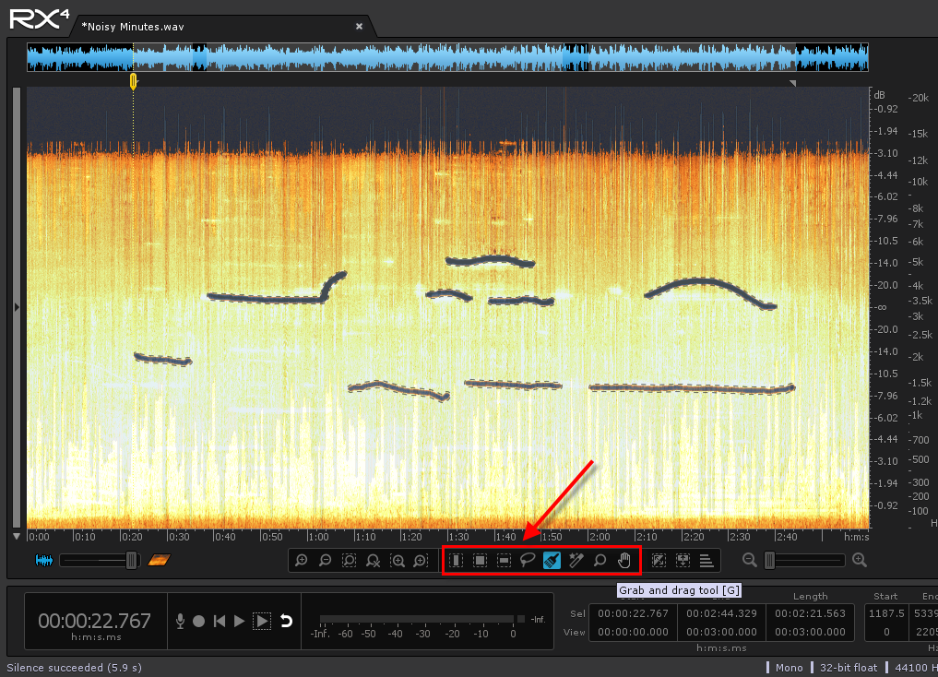Click the Silence succeeded status message
The width and height of the screenshot is (938, 677).
pos(74,668)
